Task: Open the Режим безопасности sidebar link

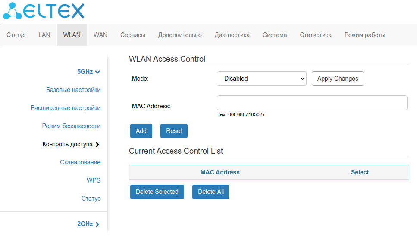Action: [x=71, y=126]
